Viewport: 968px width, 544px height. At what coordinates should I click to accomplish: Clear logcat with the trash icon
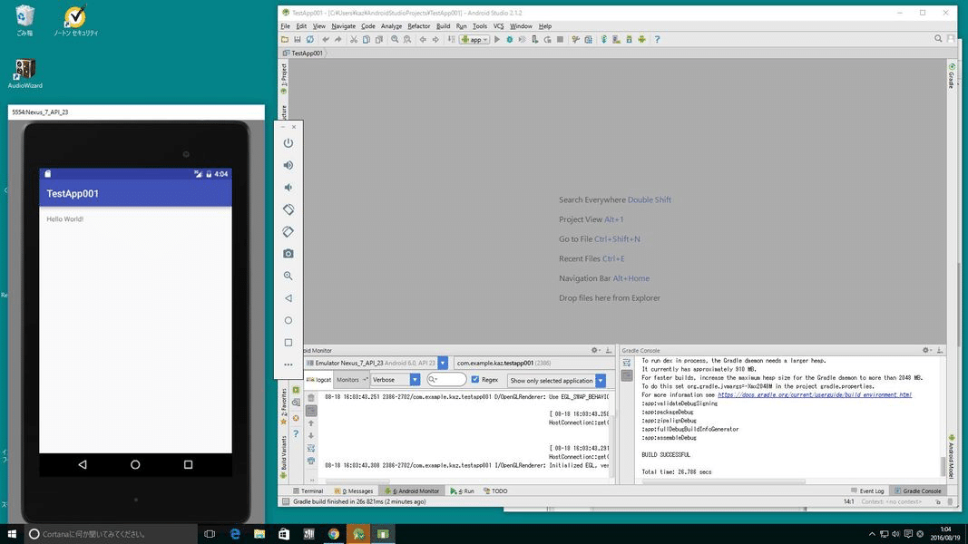(x=311, y=398)
